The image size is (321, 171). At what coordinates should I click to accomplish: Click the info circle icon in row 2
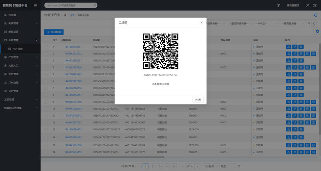[313, 54]
